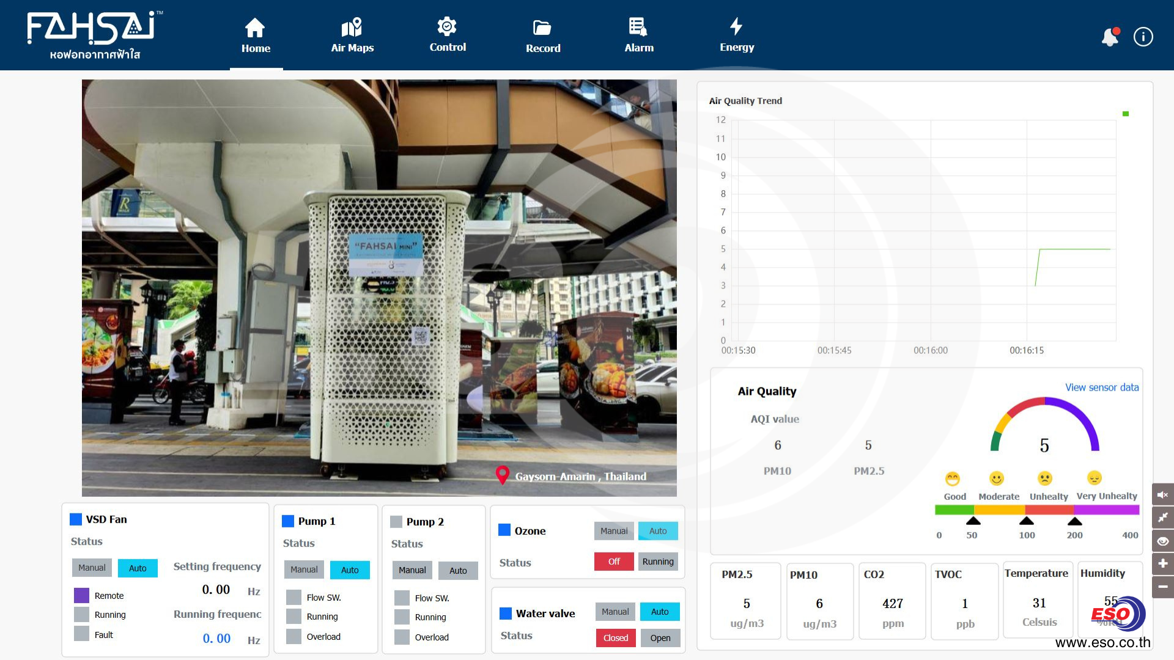The image size is (1174, 660).
Task: Go to the Energy tab
Action: 736,35
